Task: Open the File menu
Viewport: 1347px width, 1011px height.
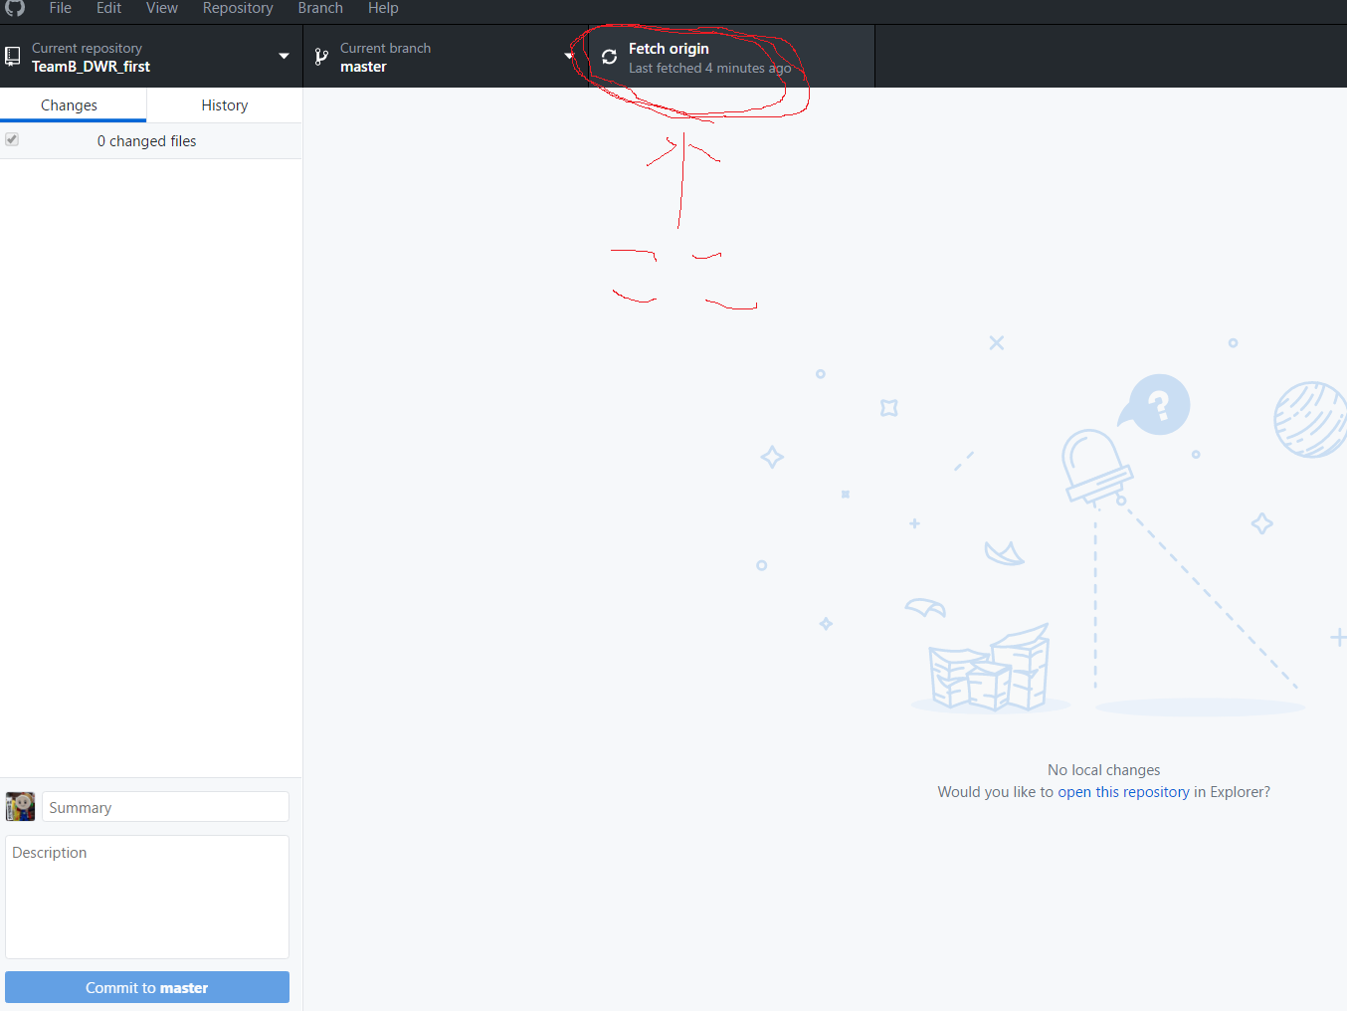Action: 61,8
